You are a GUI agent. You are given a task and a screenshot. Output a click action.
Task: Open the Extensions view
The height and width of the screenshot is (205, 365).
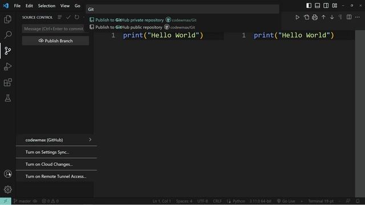(7, 82)
